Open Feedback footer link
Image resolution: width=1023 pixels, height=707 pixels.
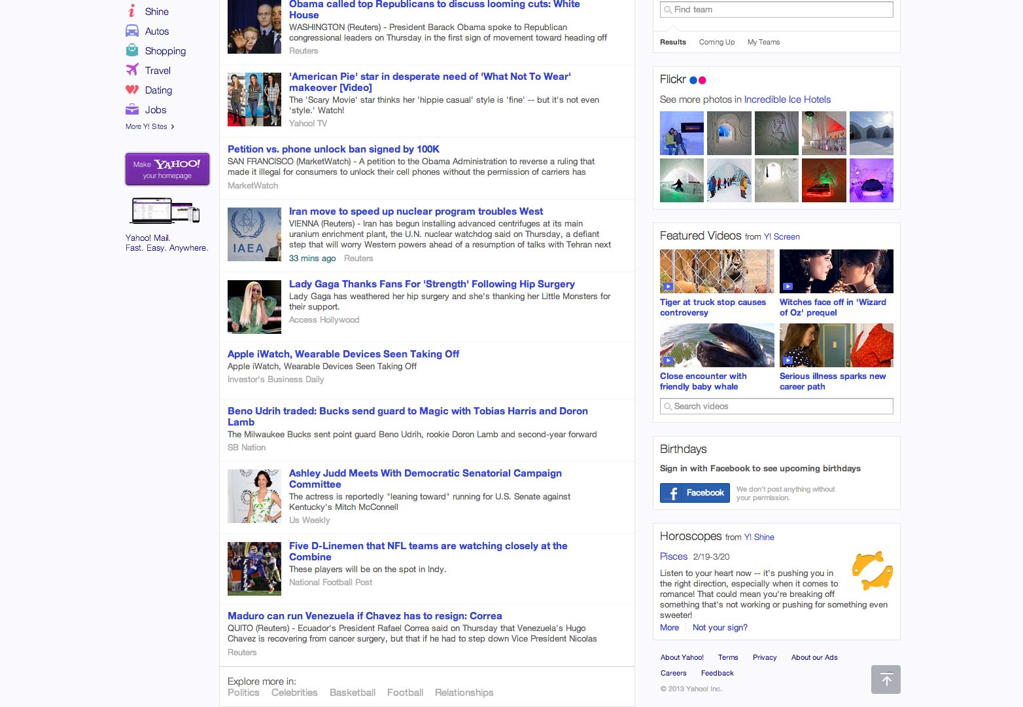pyautogui.click(x=718, y=673)
